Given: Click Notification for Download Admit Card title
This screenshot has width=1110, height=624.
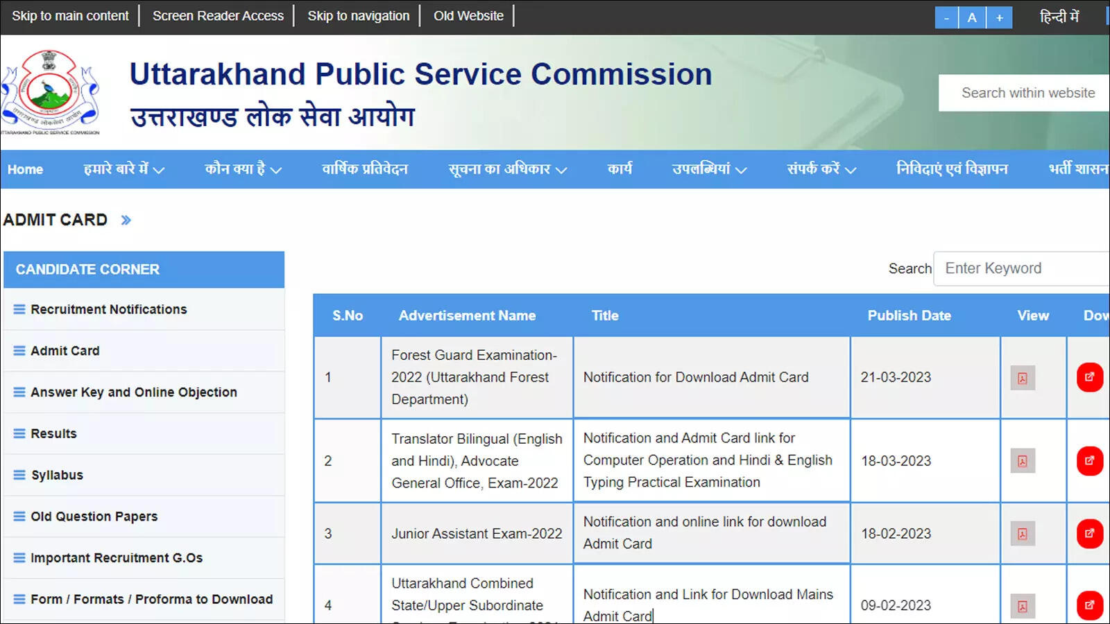Looking at the screenshot, I should click(696, 377).
